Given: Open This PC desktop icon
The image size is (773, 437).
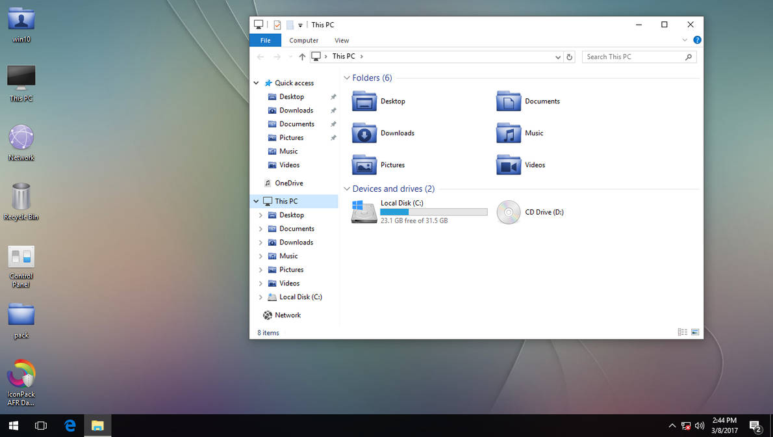Looking at the screenshot, I should (x=21, y=83).
